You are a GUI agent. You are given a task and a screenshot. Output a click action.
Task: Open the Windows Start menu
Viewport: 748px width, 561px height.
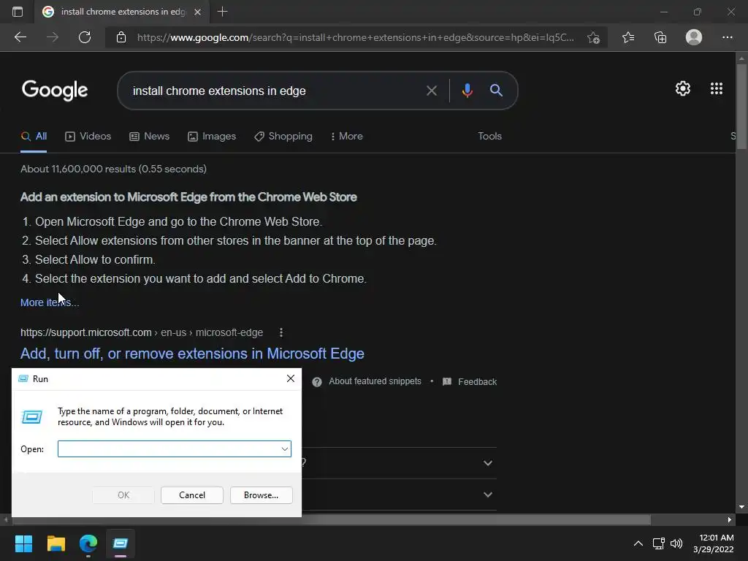[23, 543]
